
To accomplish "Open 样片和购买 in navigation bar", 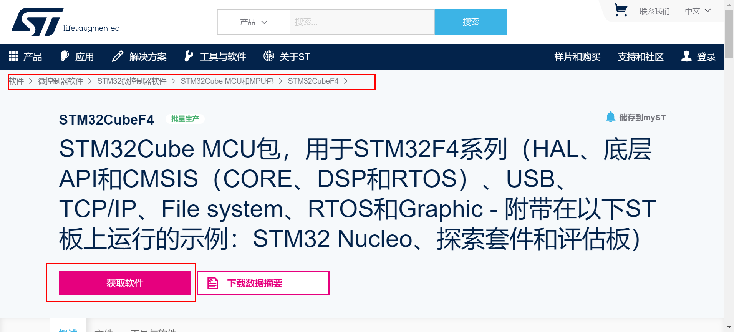I will point(577,57).
